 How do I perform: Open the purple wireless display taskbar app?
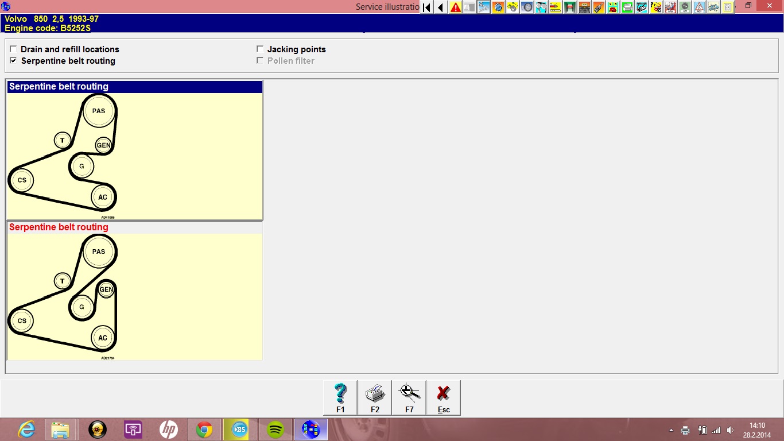point(133,429)
